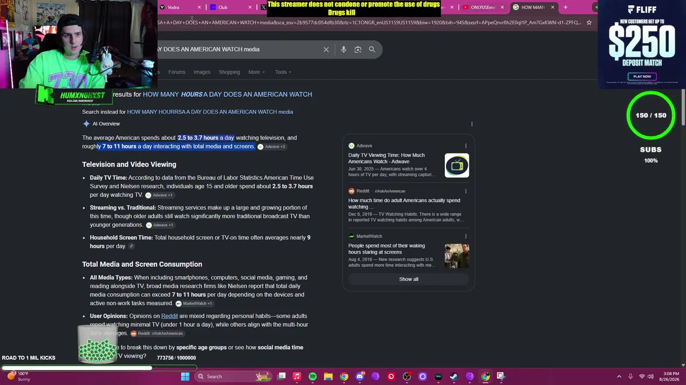Open Wi-Fi network settings in tray
Image resolution: width=686 pixels, height=385 pixels.
click(x=642, y=376)
